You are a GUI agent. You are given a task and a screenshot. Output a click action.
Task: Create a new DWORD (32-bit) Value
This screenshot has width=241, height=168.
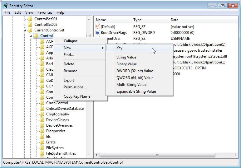point(139,71)
